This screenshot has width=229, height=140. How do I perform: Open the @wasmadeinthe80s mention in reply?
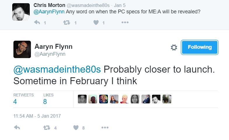(x=57, y=70)
